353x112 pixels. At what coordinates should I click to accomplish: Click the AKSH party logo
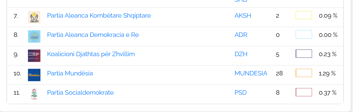pyautogui.click(x=34, y=17)
